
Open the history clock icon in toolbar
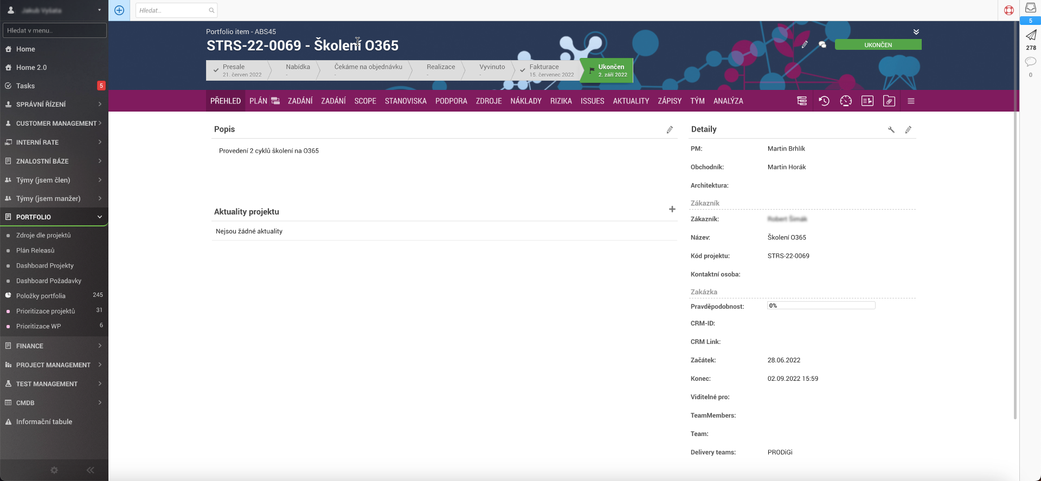[x=824, y=101]
